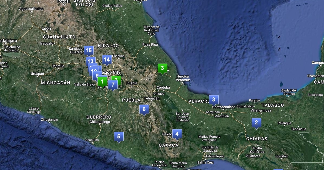Click the Villaflores city label
The width and height of the screenshot is (324, 170).
pos(253,156)
